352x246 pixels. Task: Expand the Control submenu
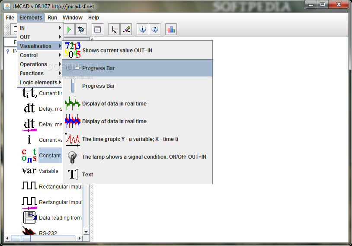click(40, 55)
